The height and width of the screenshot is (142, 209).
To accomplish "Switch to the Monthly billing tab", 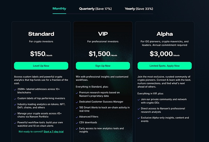I will click(59, 8).
